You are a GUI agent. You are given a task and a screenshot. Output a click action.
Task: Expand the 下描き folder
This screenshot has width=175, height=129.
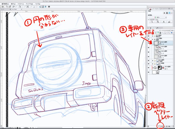coord(153,61)
